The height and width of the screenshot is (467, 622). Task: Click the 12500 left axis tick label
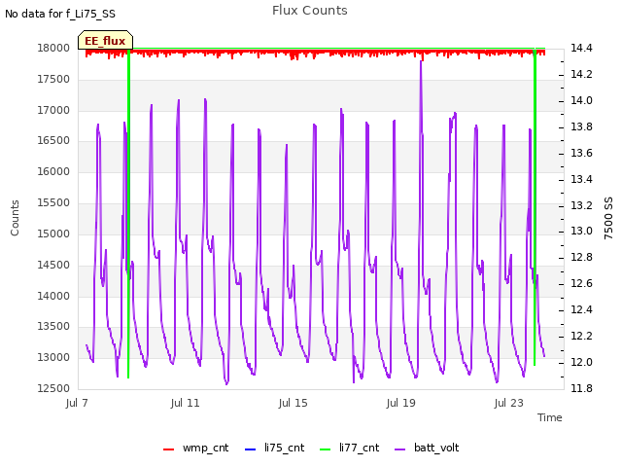(53, 388)
